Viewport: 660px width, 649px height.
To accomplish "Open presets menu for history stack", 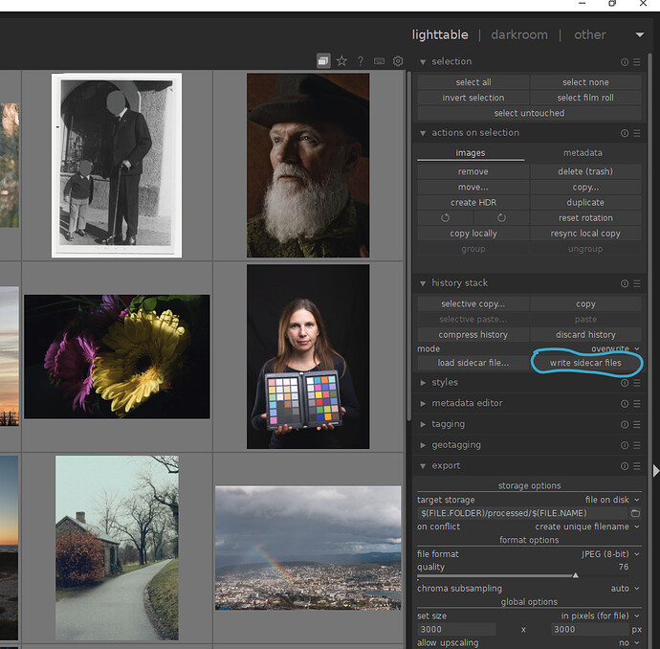I will tap(637, 283).
